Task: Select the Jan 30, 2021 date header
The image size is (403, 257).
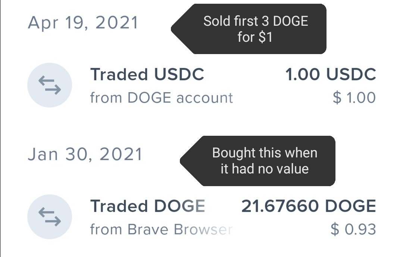Action: click(x=85, y=154)
